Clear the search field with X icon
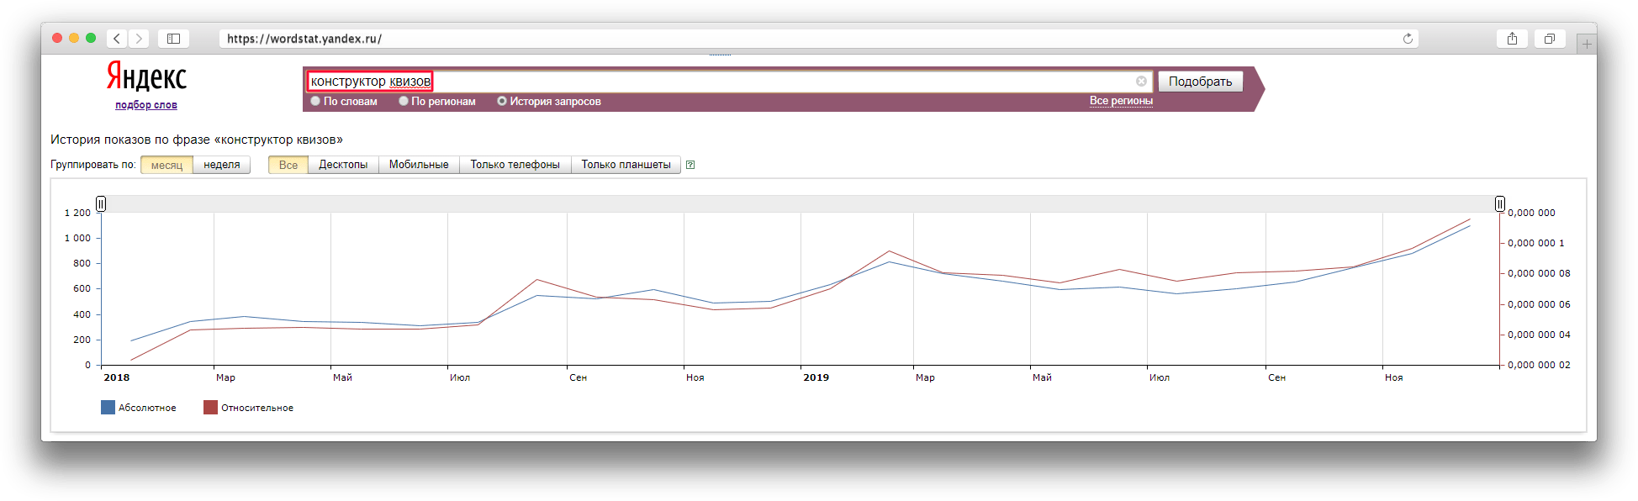The height and width of the screenshot is (501, 1638). [x=1141, y=82]
